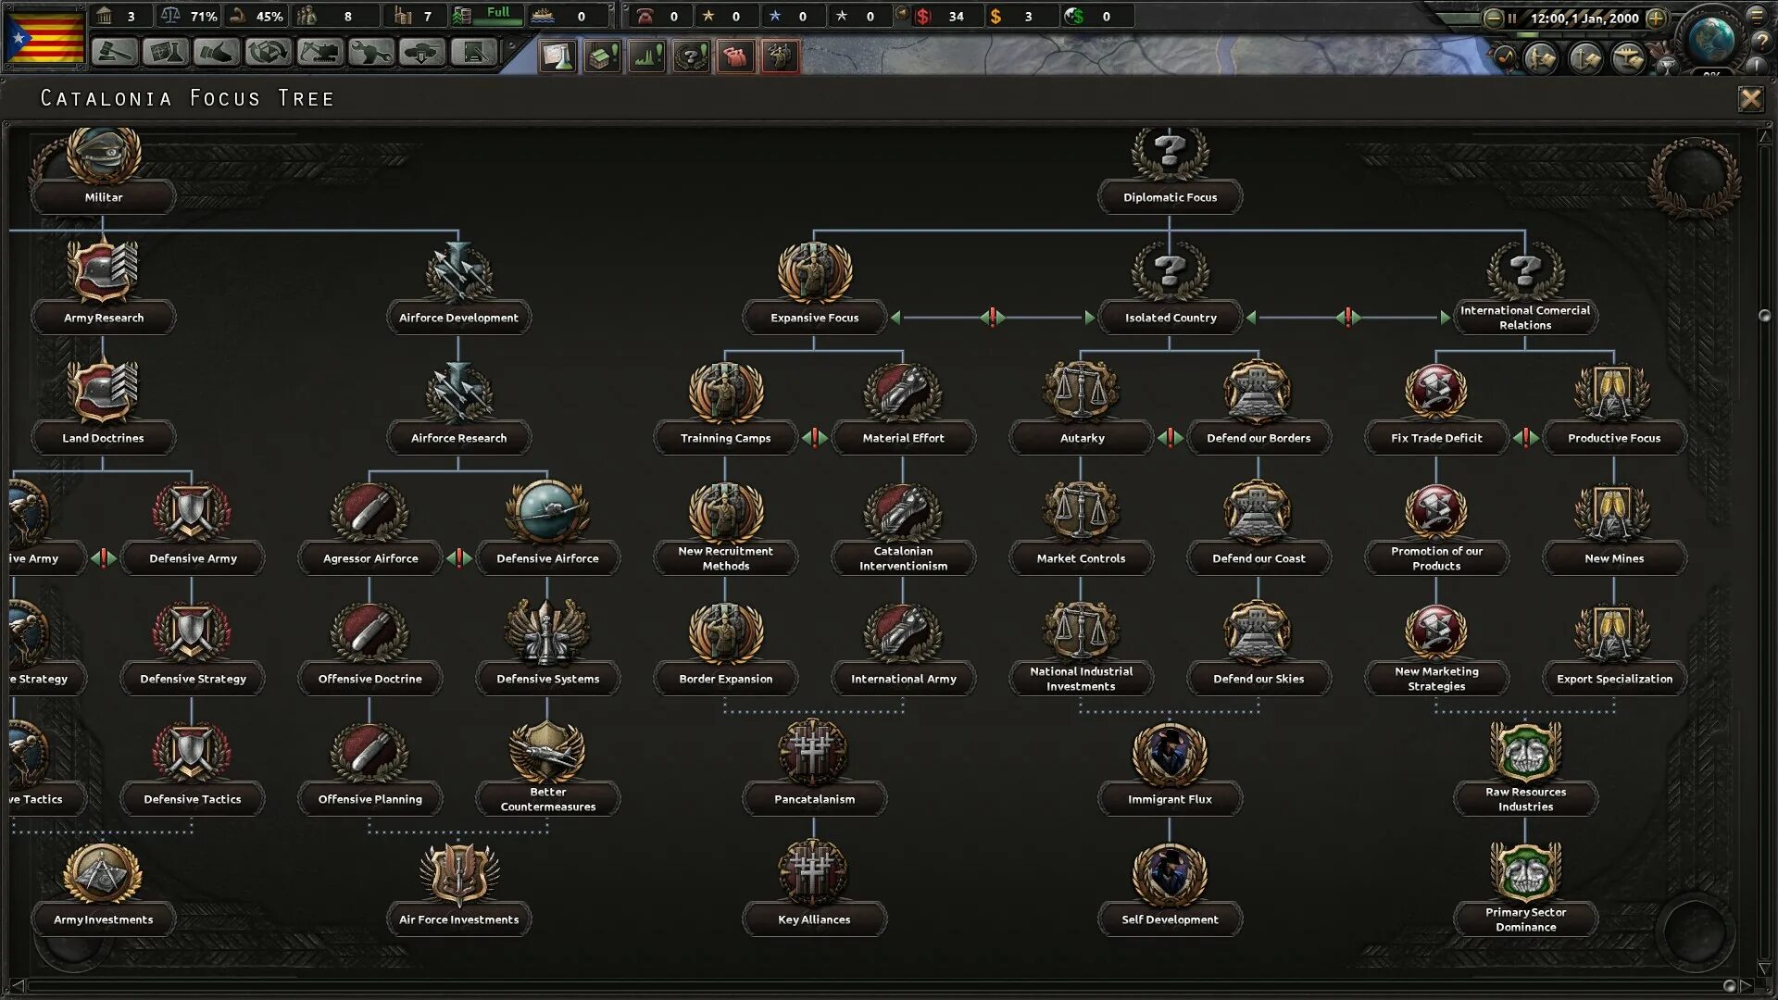
Task: Click the green chart alert icon
Action: [646, 56]
